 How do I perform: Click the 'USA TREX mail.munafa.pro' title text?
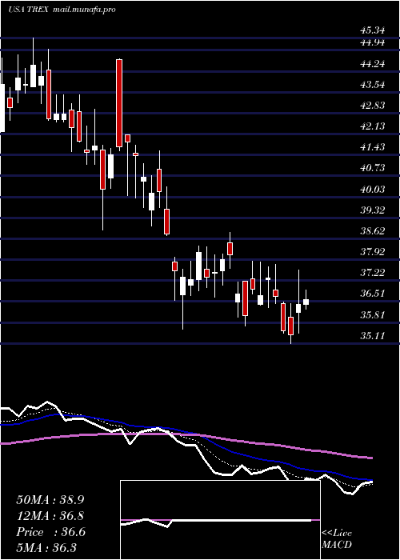pos(62,10)
